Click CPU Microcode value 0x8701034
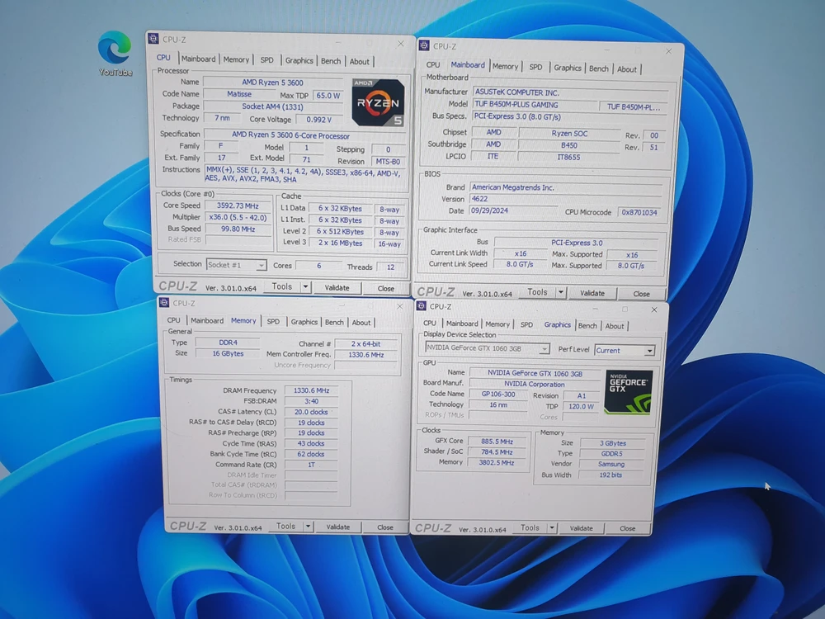The image size is (825, 619). [639, 213]
